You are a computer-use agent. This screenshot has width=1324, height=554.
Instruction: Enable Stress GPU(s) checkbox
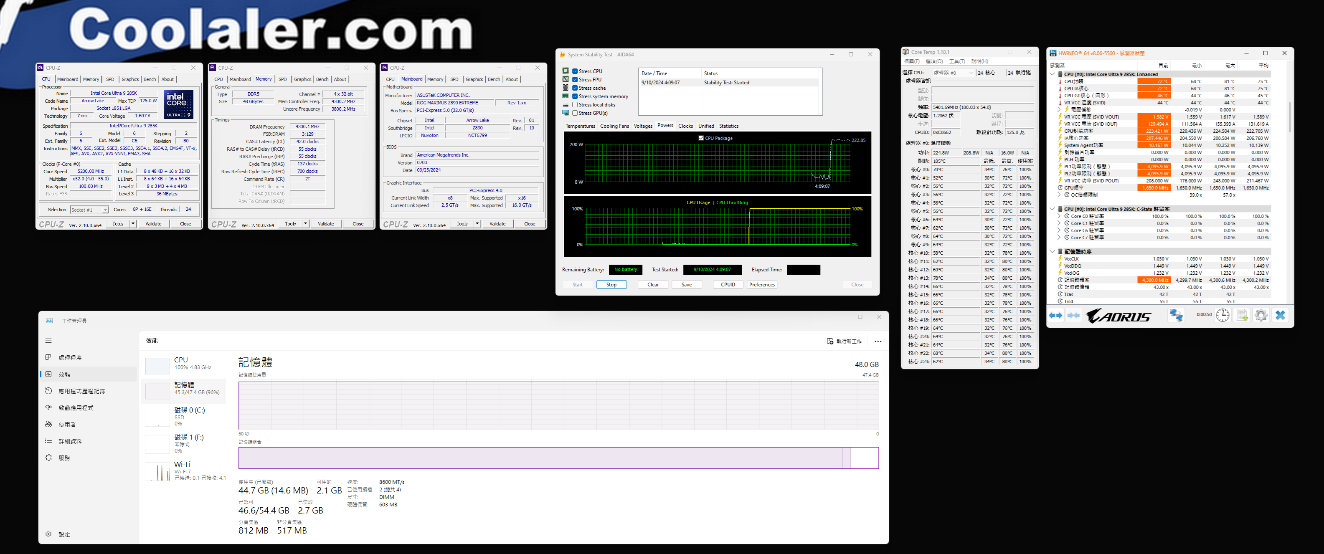point(575,113)
